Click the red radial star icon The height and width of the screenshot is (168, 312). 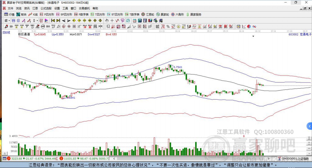[x=69, y=27]
